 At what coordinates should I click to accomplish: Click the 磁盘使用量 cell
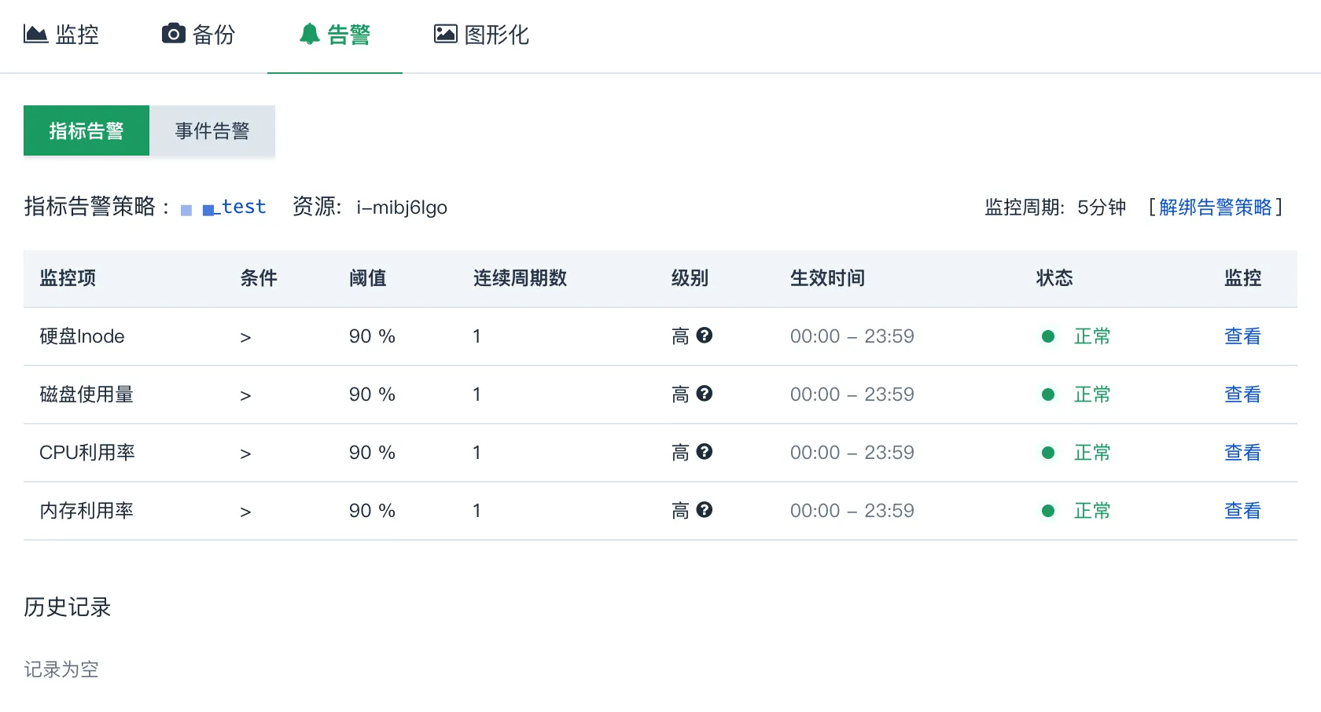(x=86, y=395)
